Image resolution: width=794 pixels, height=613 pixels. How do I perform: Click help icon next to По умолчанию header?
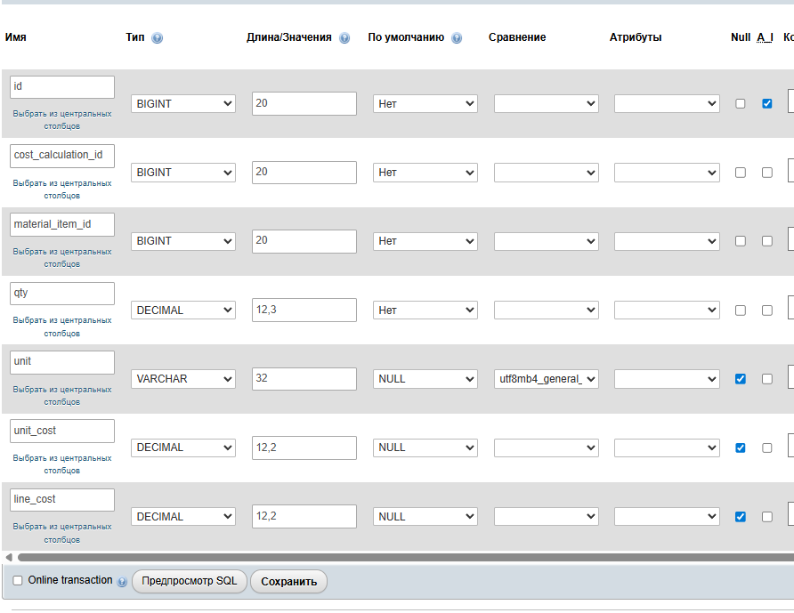457,38
